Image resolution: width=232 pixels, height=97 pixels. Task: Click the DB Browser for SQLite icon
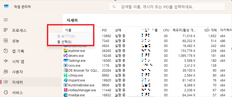click(x=65, y=70)
